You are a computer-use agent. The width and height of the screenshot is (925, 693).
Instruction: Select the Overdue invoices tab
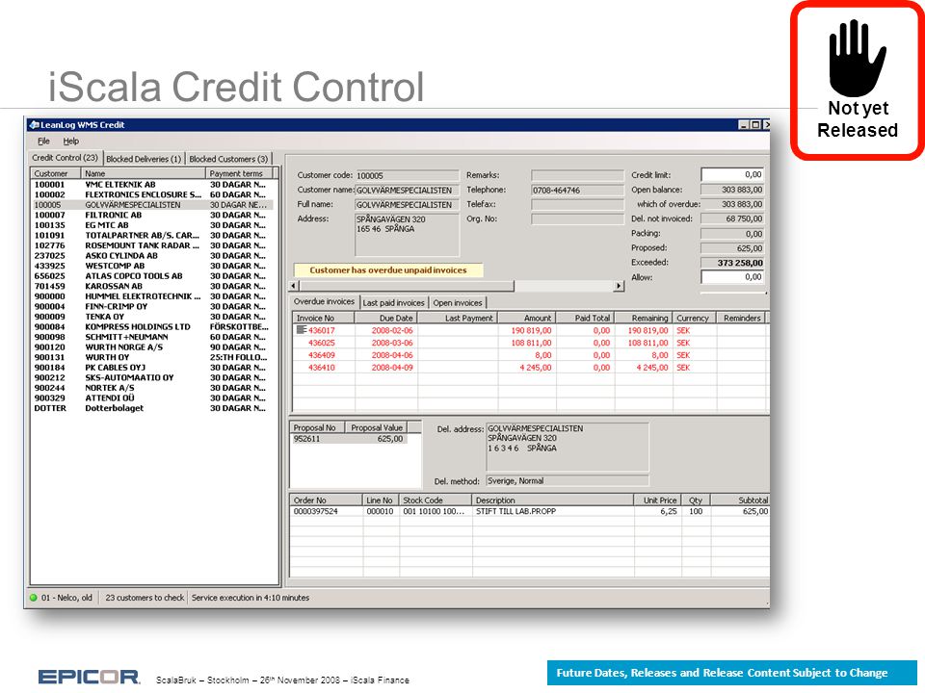pyautogui.click(x=325, y=301)
